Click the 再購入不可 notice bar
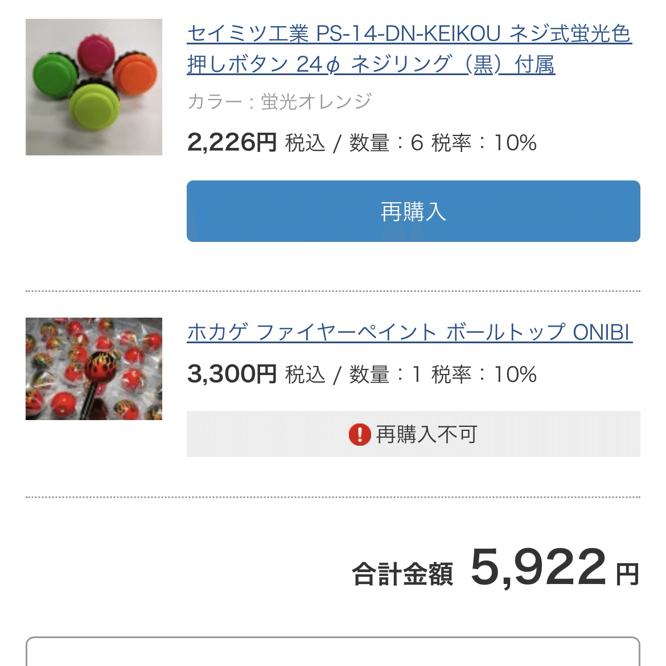 pos(414,435)
